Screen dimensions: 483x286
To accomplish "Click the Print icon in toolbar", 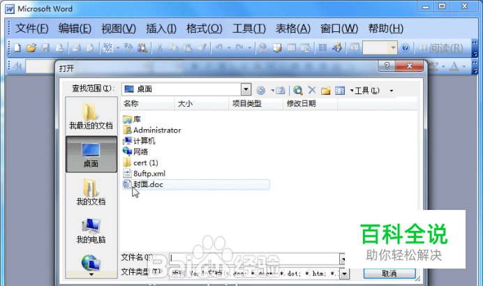I will click(76, 47).
